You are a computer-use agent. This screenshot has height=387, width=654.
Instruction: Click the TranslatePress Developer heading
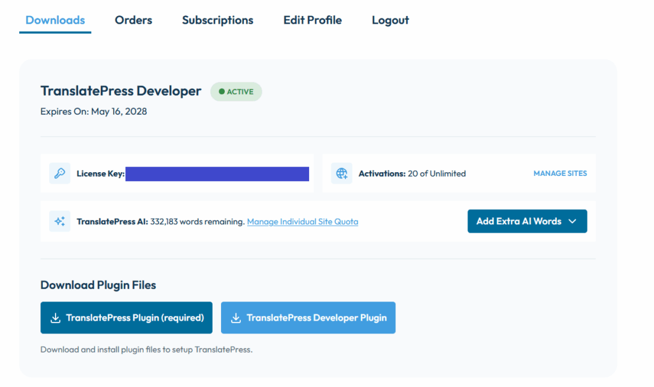(121, 91)
